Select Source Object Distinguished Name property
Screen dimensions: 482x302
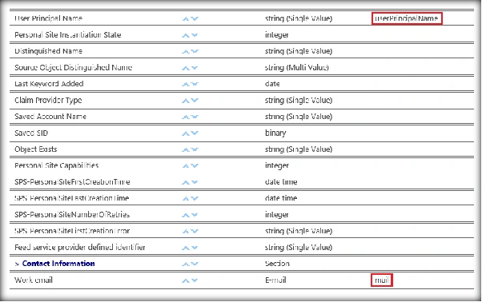pos(73,67)
